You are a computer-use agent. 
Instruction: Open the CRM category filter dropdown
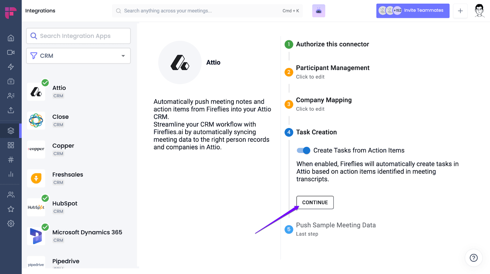[x=78, y=56]
